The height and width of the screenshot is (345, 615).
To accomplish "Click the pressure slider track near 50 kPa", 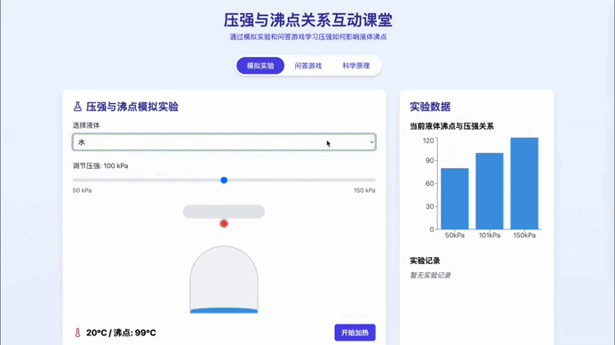I will point(78,181).
